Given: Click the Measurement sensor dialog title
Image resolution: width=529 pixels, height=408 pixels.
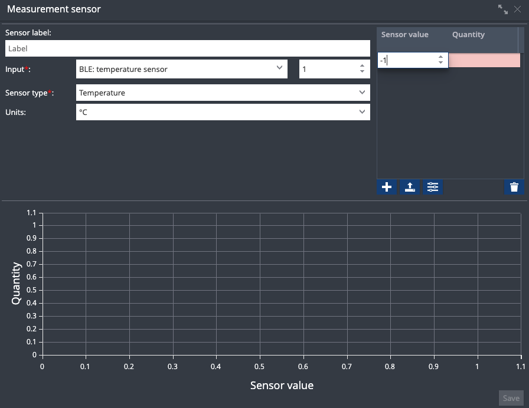Looking at the screenshot, I should 54,9.
